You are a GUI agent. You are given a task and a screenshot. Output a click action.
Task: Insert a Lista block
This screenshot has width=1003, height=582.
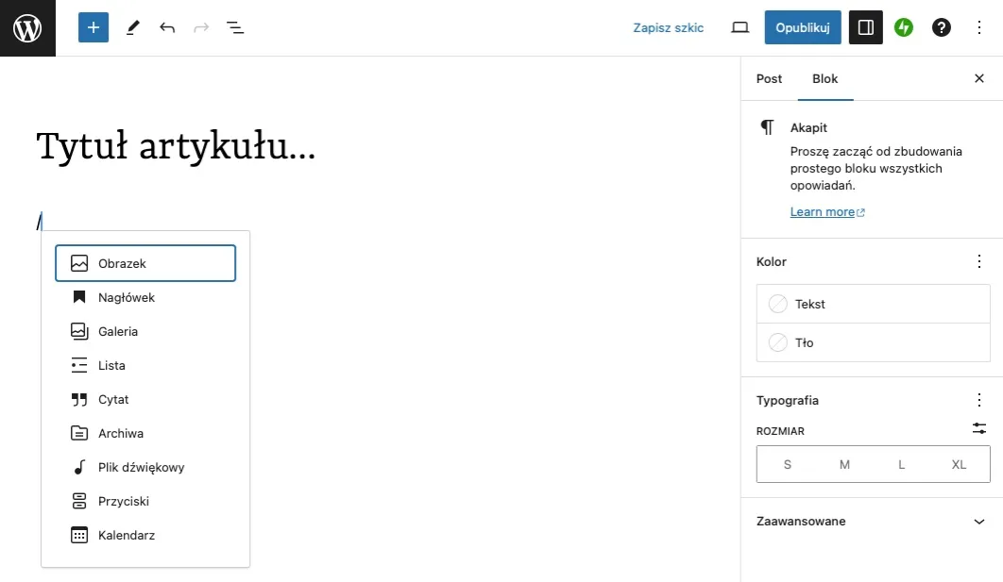pyautogui.click(x=145, y=365)
